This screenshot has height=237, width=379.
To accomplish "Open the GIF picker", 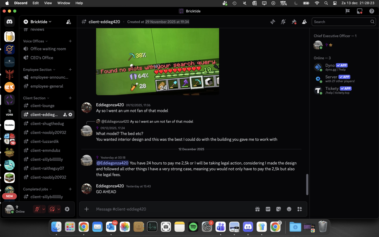I will coord(268,209).
